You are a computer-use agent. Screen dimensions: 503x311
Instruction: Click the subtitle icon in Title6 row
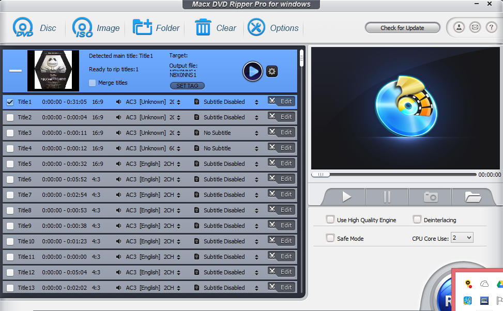(x=196, y=179)
